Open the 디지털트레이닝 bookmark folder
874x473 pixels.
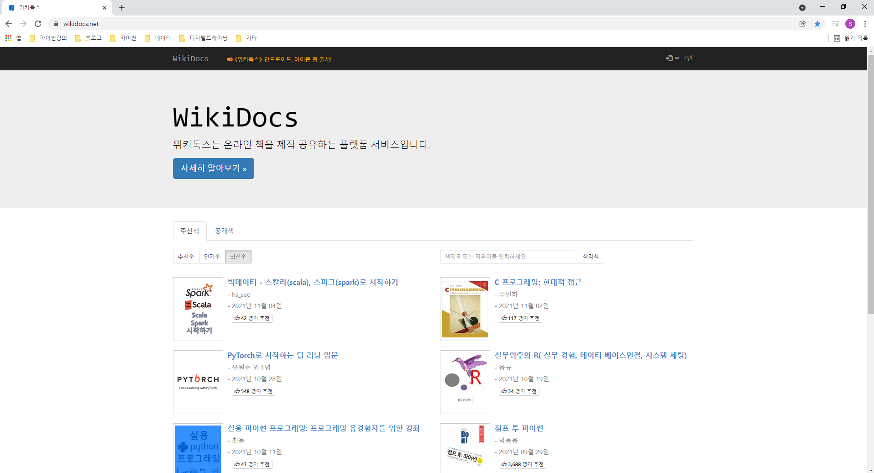coord(204,38)
